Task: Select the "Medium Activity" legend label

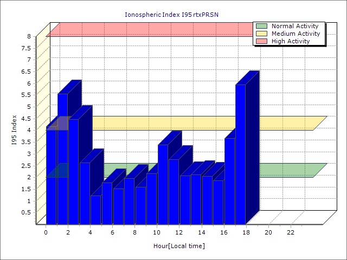Action: (295, 34)
